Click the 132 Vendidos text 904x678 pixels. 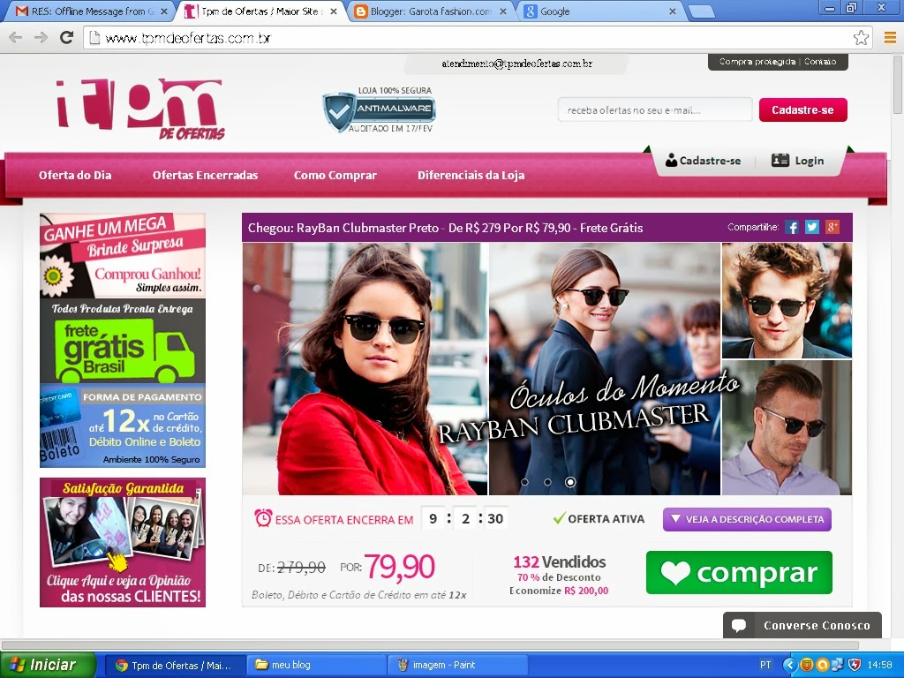click(x=559, y=561)
